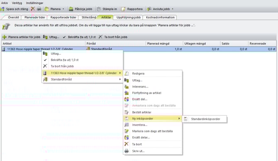This screenshot has width=278, height=161.
Task: Open the Inställningar menu
Action: click(34, 3)
